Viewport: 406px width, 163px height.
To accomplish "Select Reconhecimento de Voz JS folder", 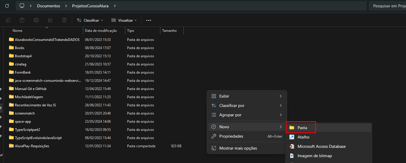I will pos(35,105).
